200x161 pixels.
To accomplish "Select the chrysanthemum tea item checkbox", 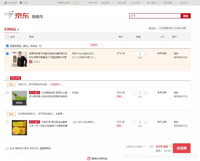I will pos(7,122).
